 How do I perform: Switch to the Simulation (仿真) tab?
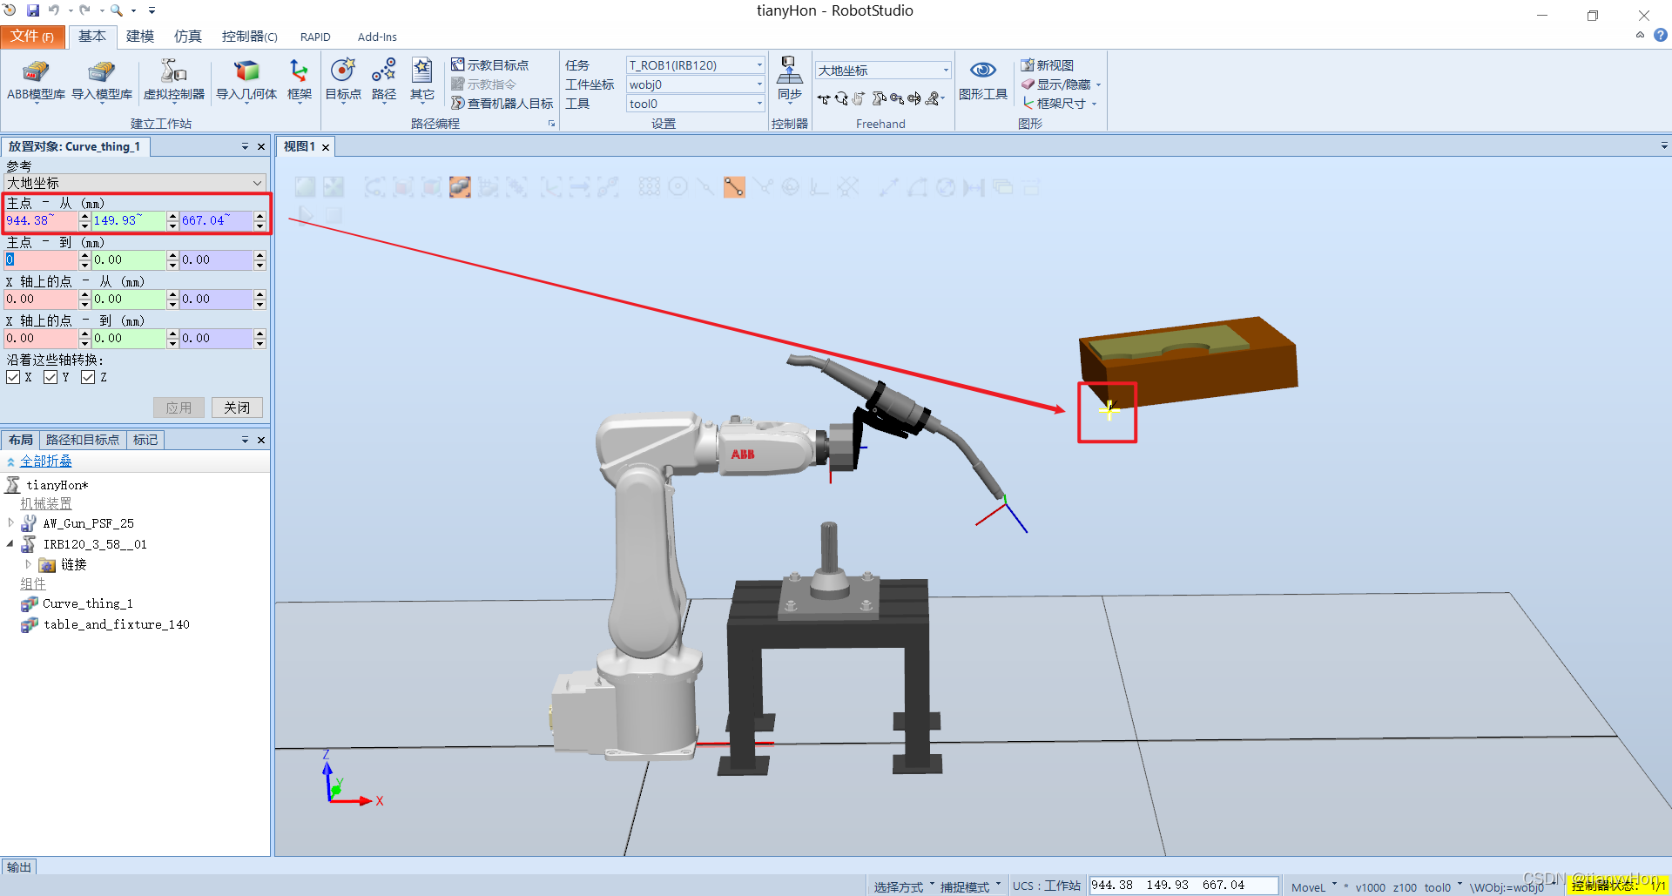(187, 36)
